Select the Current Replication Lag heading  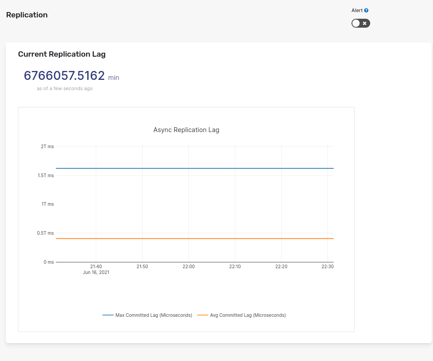pyautogui.click(x=61, y=54)
